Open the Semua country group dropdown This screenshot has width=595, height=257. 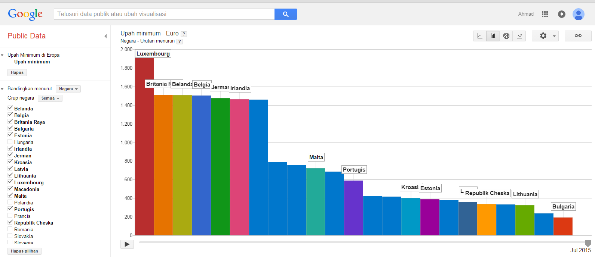[x=50, y=98]
